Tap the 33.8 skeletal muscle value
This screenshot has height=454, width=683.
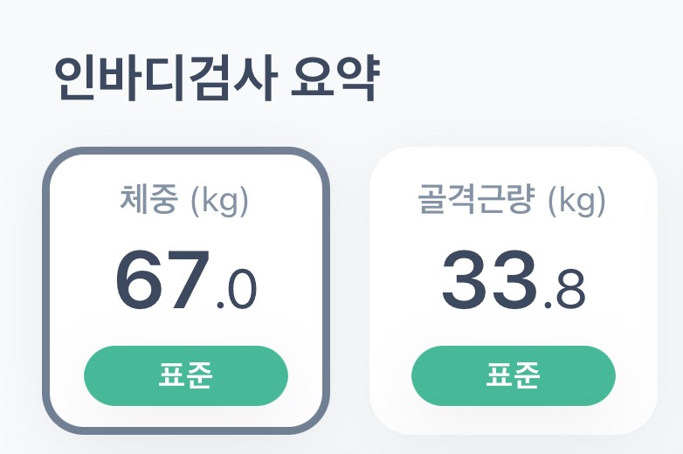[x=513, y=281]
